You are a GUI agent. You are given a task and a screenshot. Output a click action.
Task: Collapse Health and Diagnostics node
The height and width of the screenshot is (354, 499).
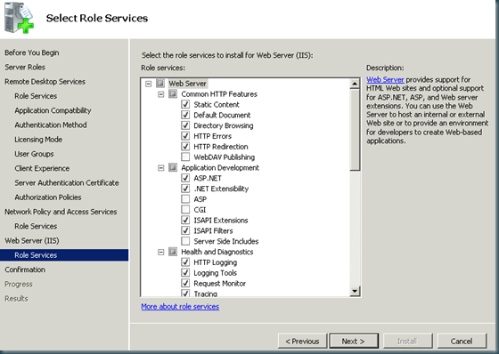[x=161, y=252]
